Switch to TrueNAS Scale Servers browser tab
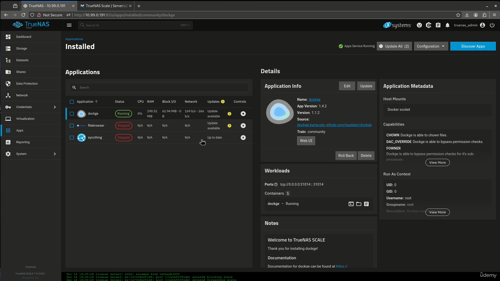Viewport: 500px width, 281px height. [x=106, y=6]
